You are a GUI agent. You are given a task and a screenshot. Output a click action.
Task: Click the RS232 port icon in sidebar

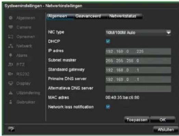(x=11, y=74)
